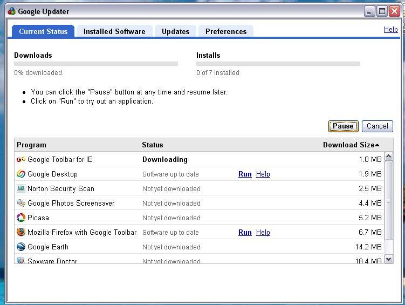Open Help for Mozilla Firefox with Google Toolbar
This screenshot has width=405, height=305.
pyautogui.click(x=263, y=232)
